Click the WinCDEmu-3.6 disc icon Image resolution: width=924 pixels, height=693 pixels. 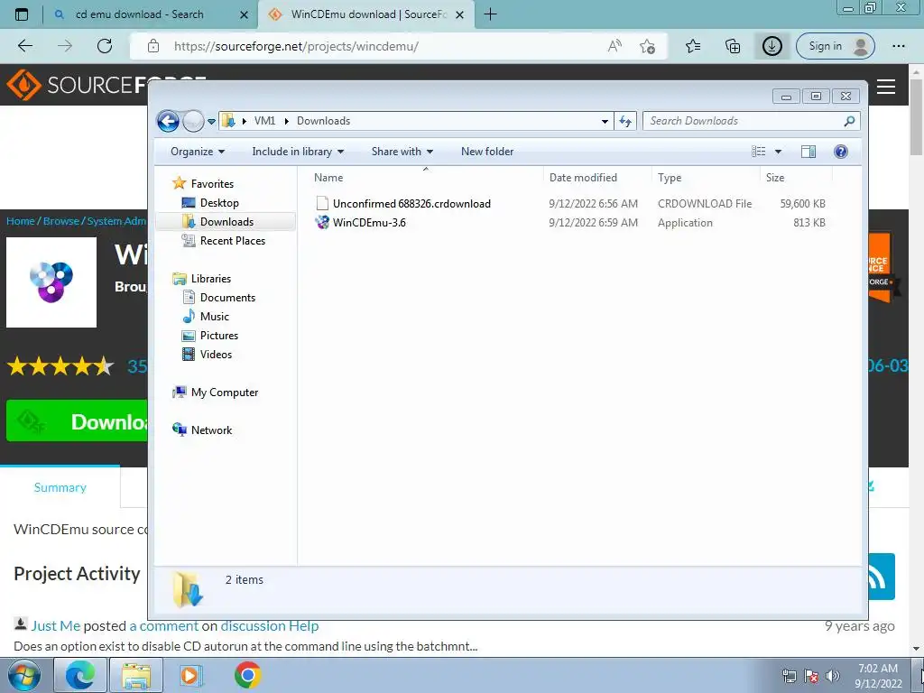322,223
